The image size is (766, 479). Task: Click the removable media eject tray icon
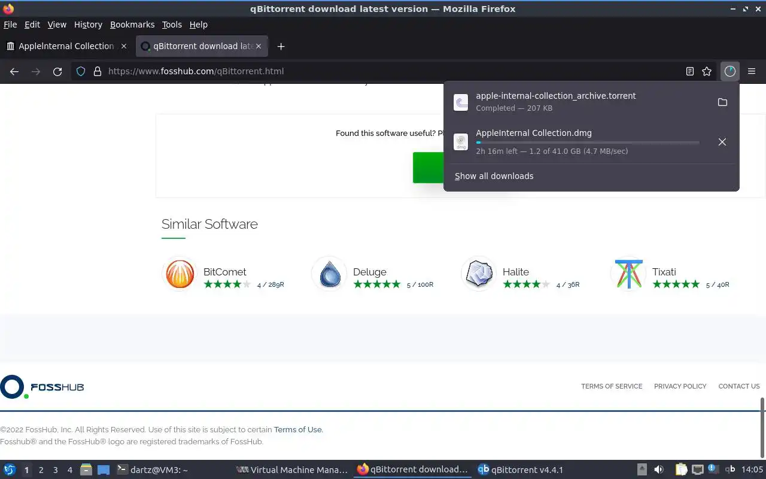click(642, 470)
